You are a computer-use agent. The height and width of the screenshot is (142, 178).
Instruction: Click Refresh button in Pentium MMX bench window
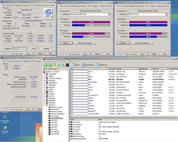pyautogui.click(x=66, y=43)
